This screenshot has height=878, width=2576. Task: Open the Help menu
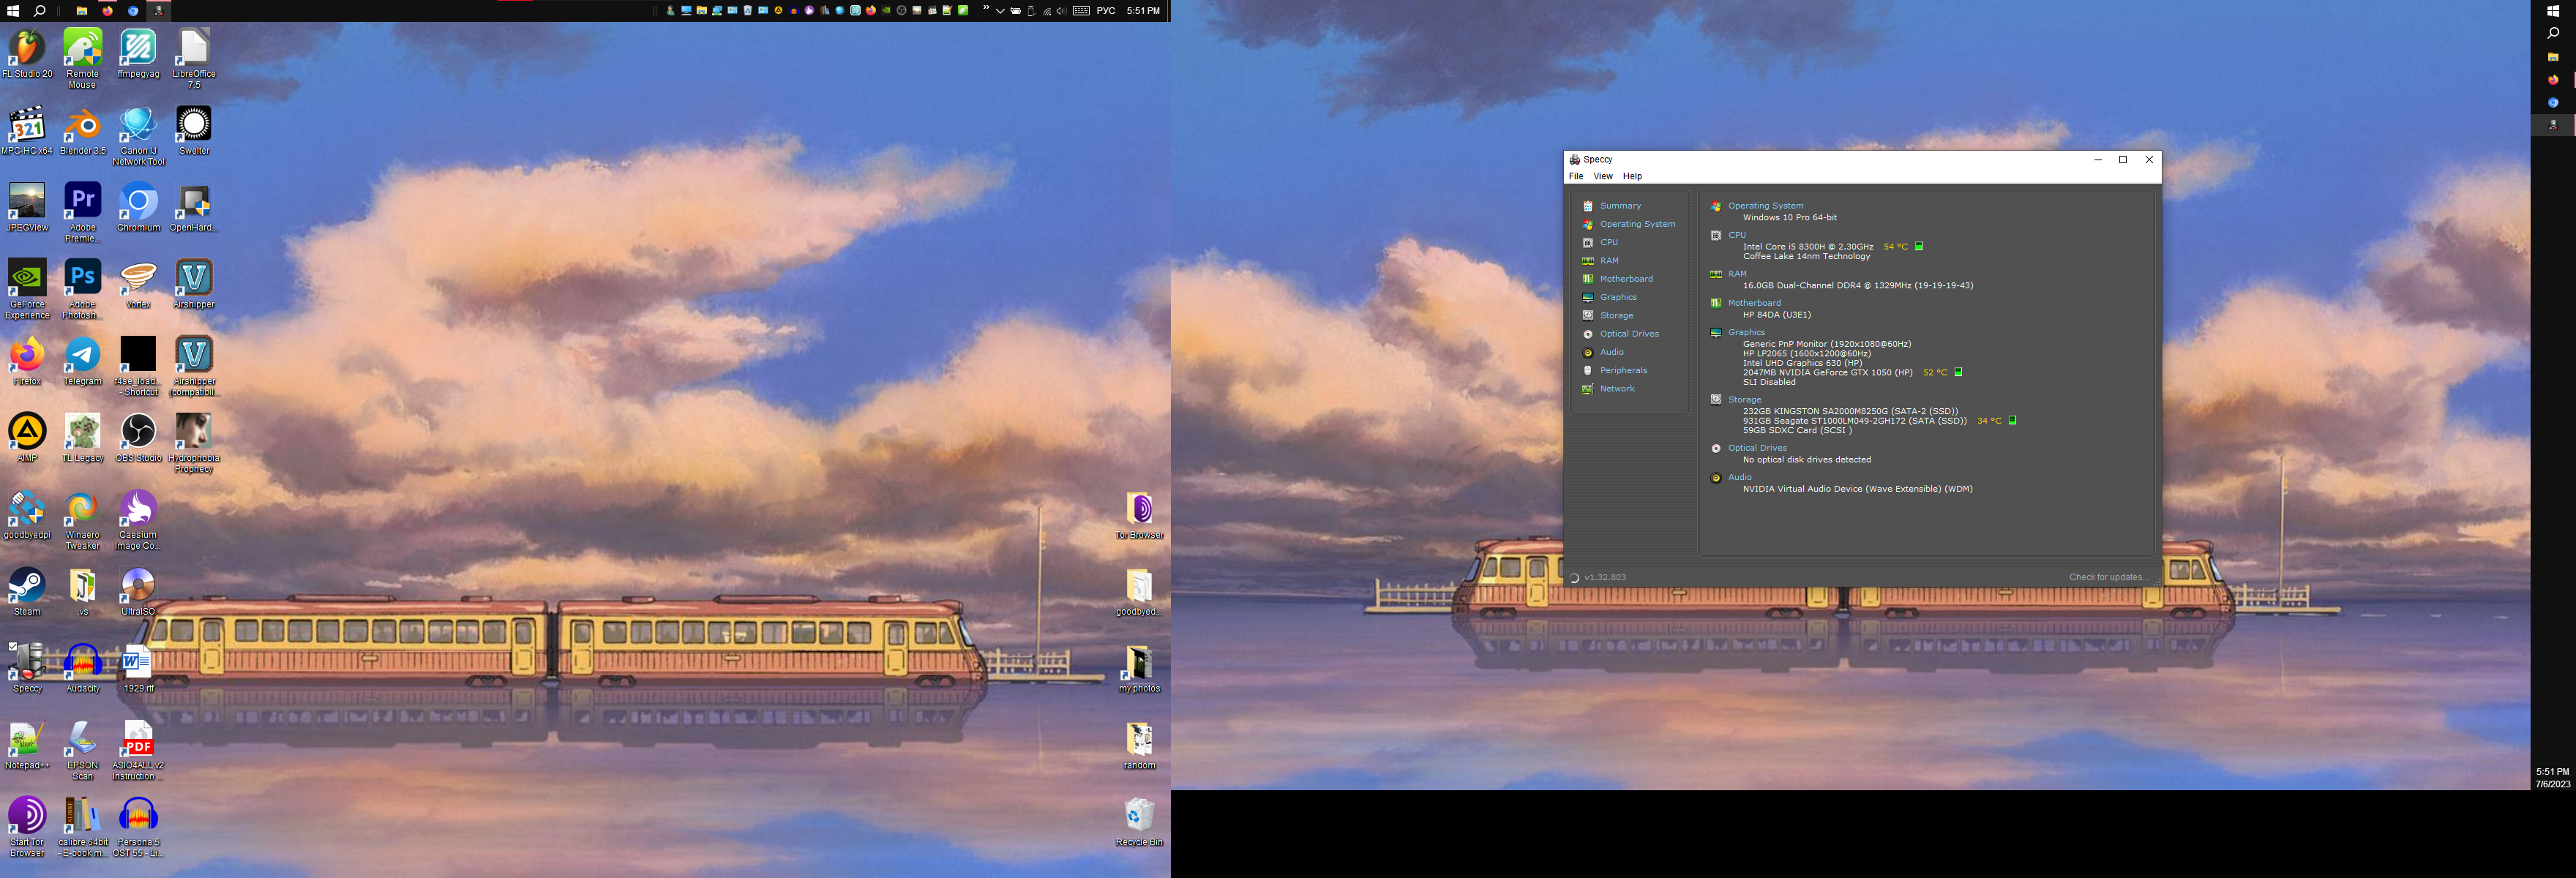(x=1632, y=176)
